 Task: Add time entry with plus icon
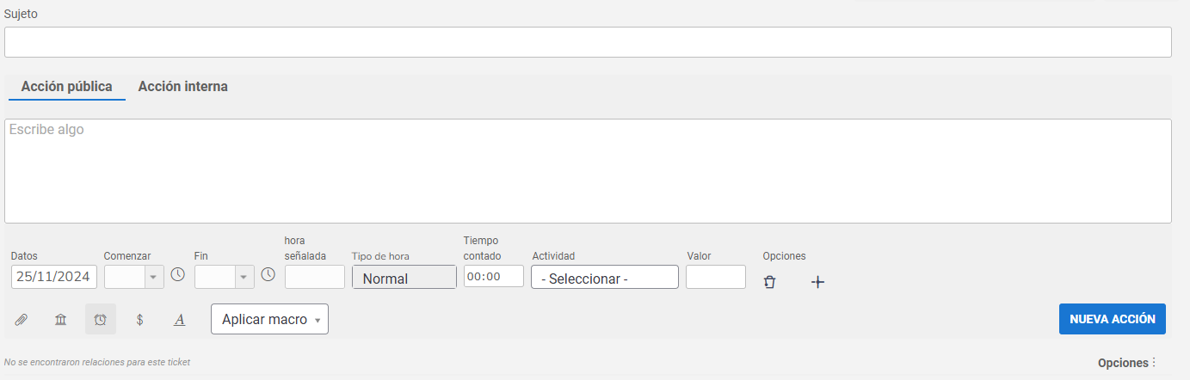818,282
